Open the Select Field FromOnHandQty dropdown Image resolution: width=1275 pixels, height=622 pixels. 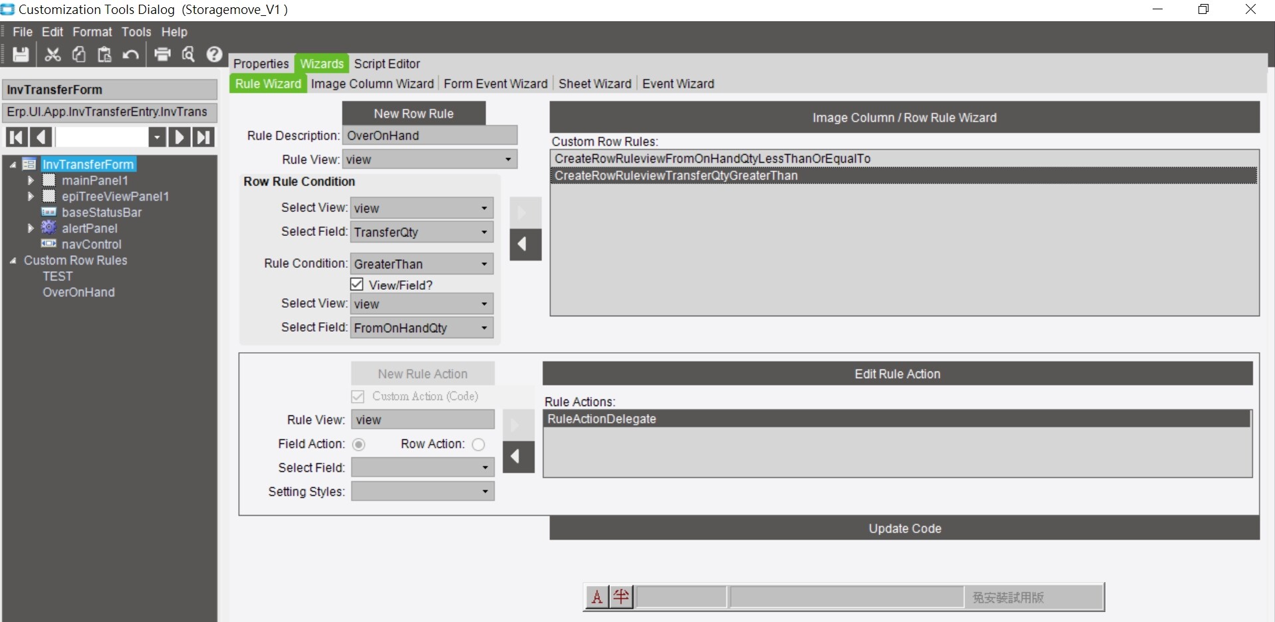(484, 328)
